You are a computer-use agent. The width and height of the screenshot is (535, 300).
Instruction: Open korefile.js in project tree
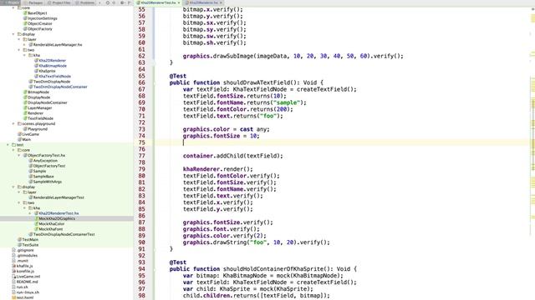(x=23, y=272)
